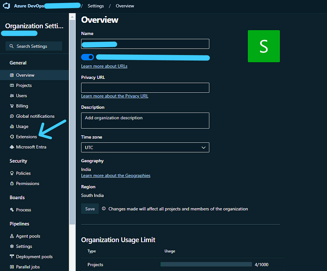Click the Permissions lock icon

[12, 184]
